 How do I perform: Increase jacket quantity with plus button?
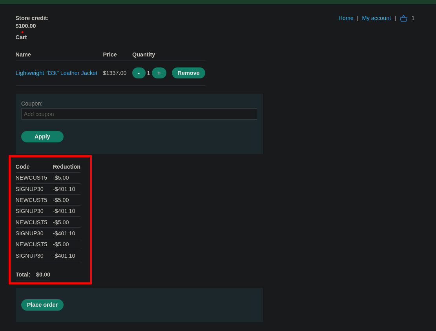159,73
